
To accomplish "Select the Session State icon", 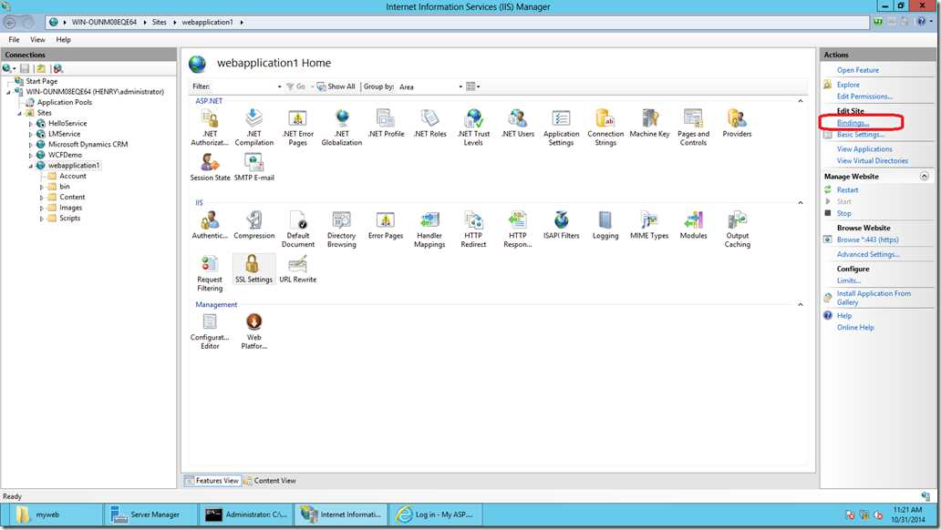I will 210,167.
